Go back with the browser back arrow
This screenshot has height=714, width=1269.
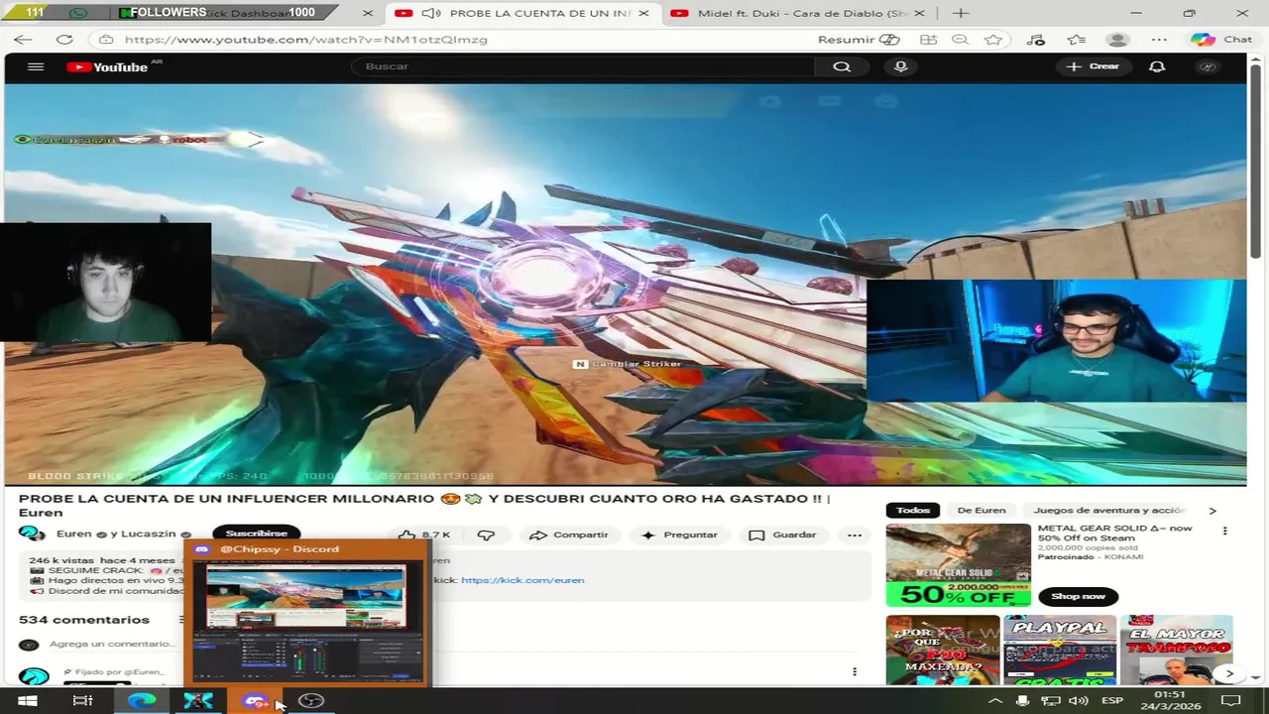coord(22,40)
